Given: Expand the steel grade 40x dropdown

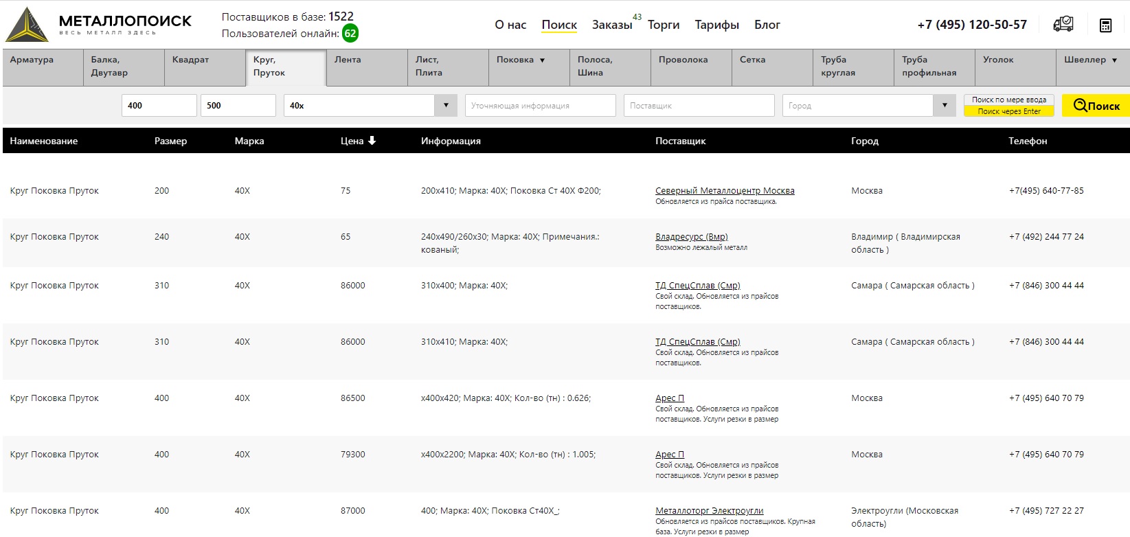Looking at the screenshot, I should (x=446, y=106).
